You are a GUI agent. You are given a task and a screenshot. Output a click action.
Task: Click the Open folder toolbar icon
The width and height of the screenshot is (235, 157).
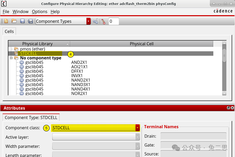click(14, 21)
